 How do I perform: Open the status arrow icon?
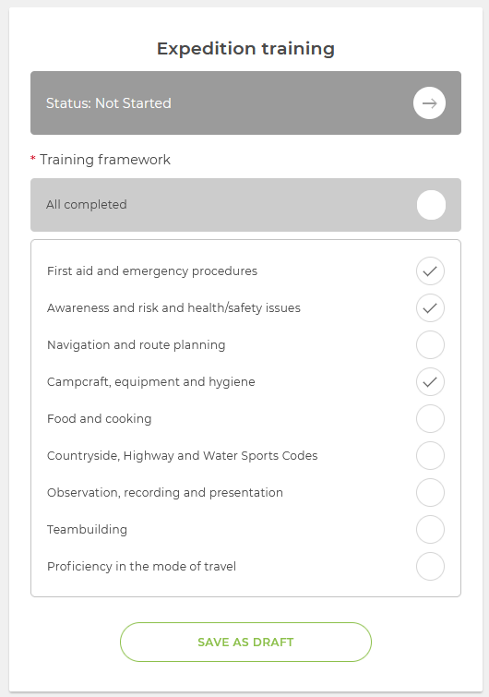click(x=429, y=103)
